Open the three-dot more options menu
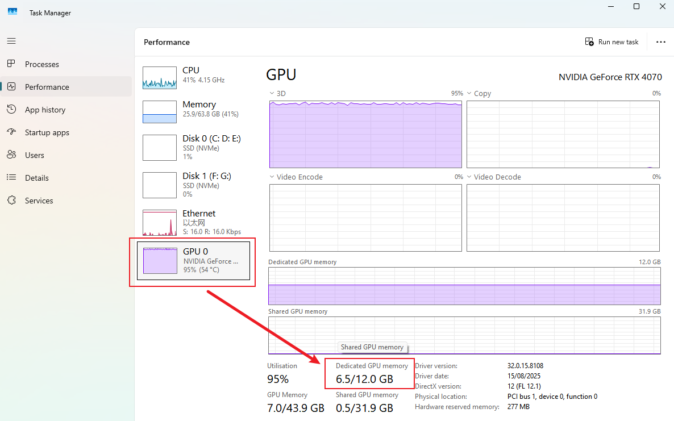The height and width of the screenshot is (421, 674). [660, 42]
